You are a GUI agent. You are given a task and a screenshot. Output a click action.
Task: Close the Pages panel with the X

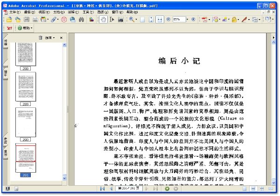coord(61,38)
